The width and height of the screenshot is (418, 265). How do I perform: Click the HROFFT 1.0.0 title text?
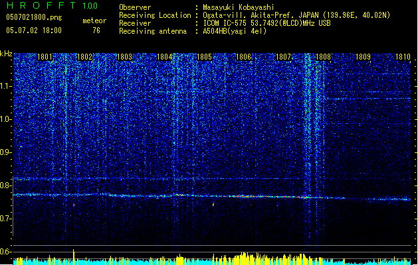coord(52,5)
